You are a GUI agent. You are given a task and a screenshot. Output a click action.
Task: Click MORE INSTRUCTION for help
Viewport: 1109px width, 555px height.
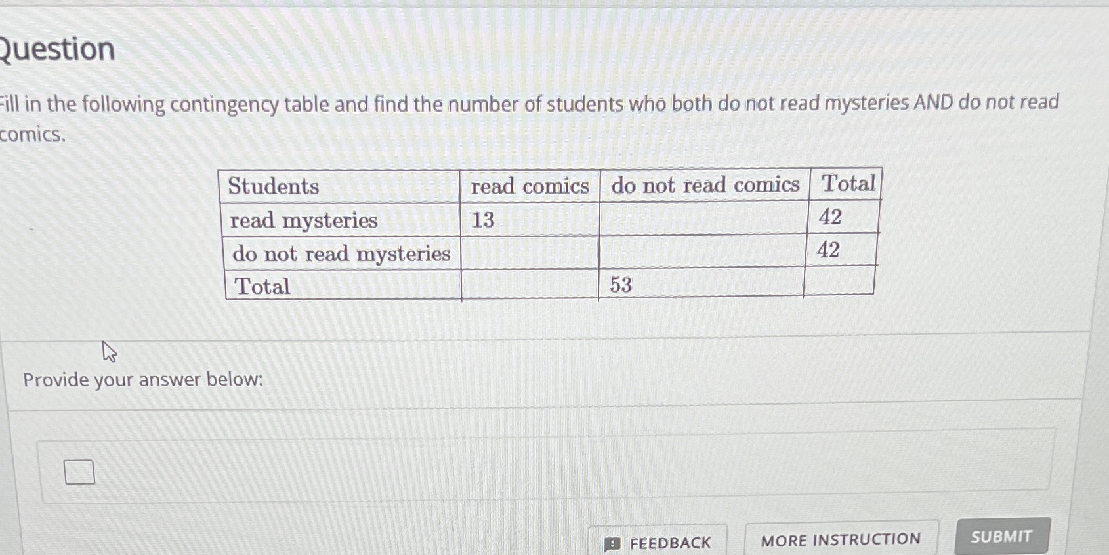[x=843, y=540]
